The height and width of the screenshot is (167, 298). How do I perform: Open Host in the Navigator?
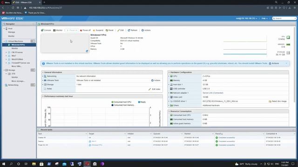(x=10, y=29)
